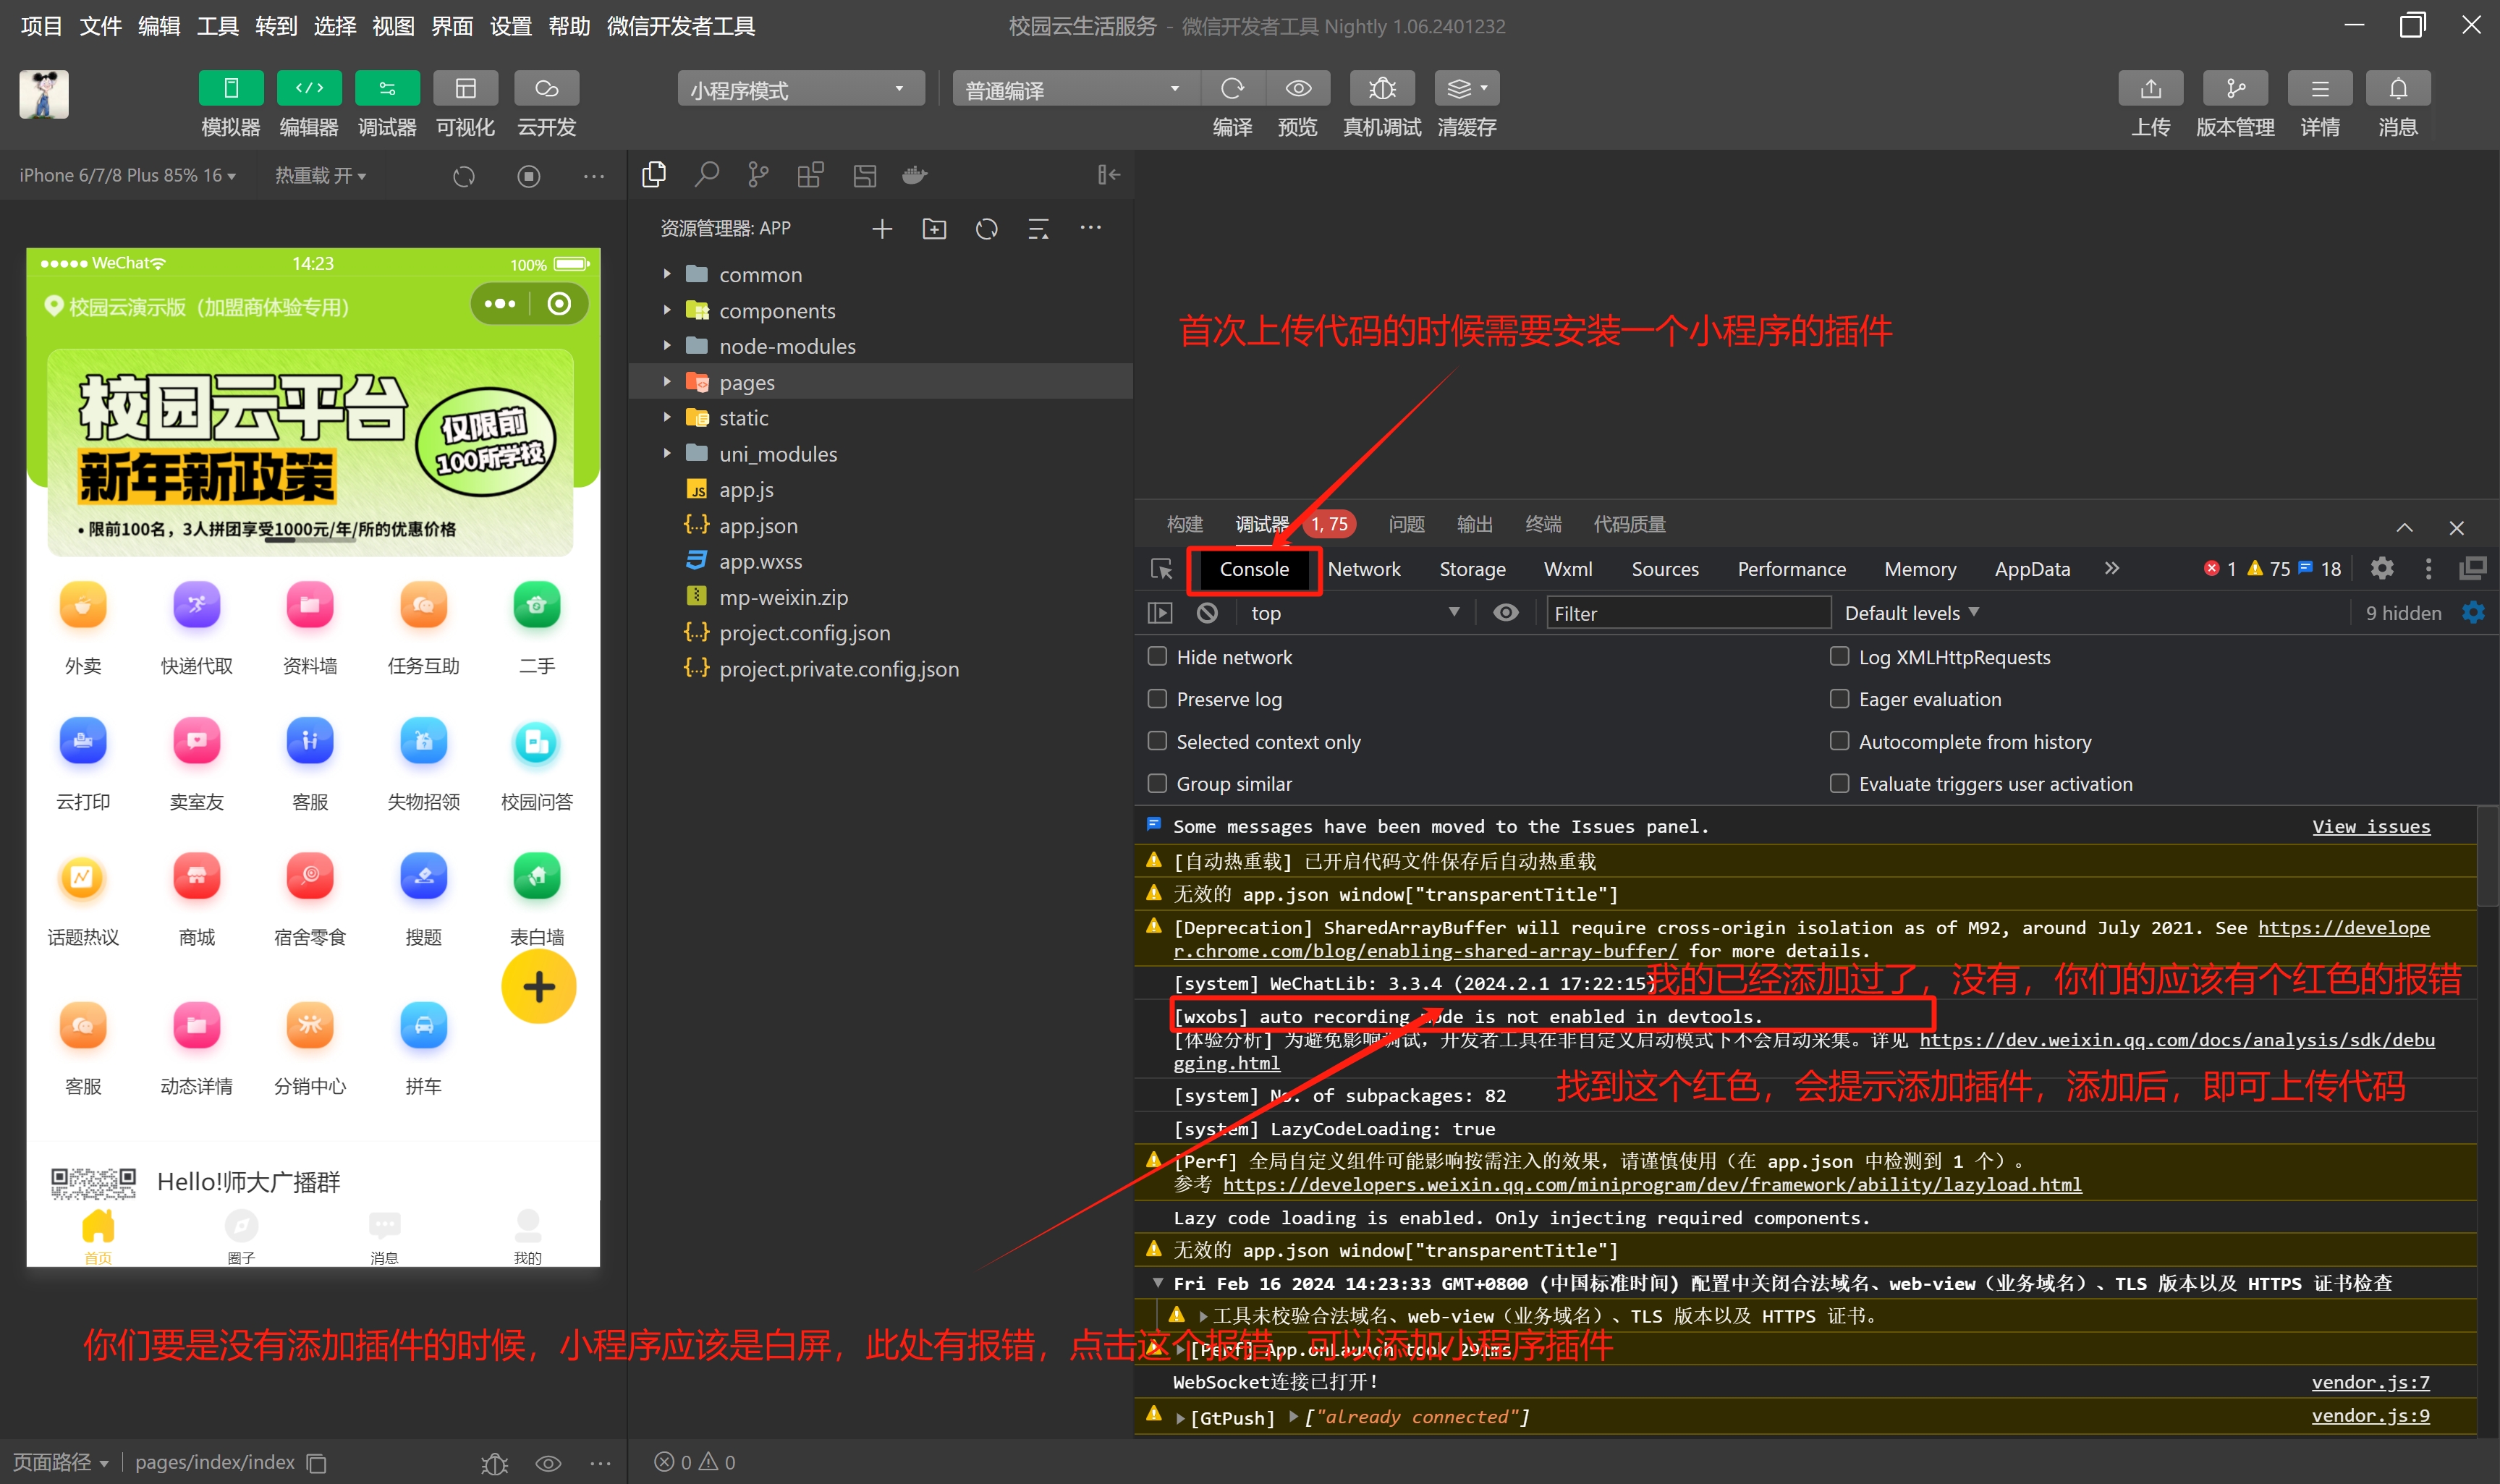Open the 工具 menu

(x=217, y=26)
